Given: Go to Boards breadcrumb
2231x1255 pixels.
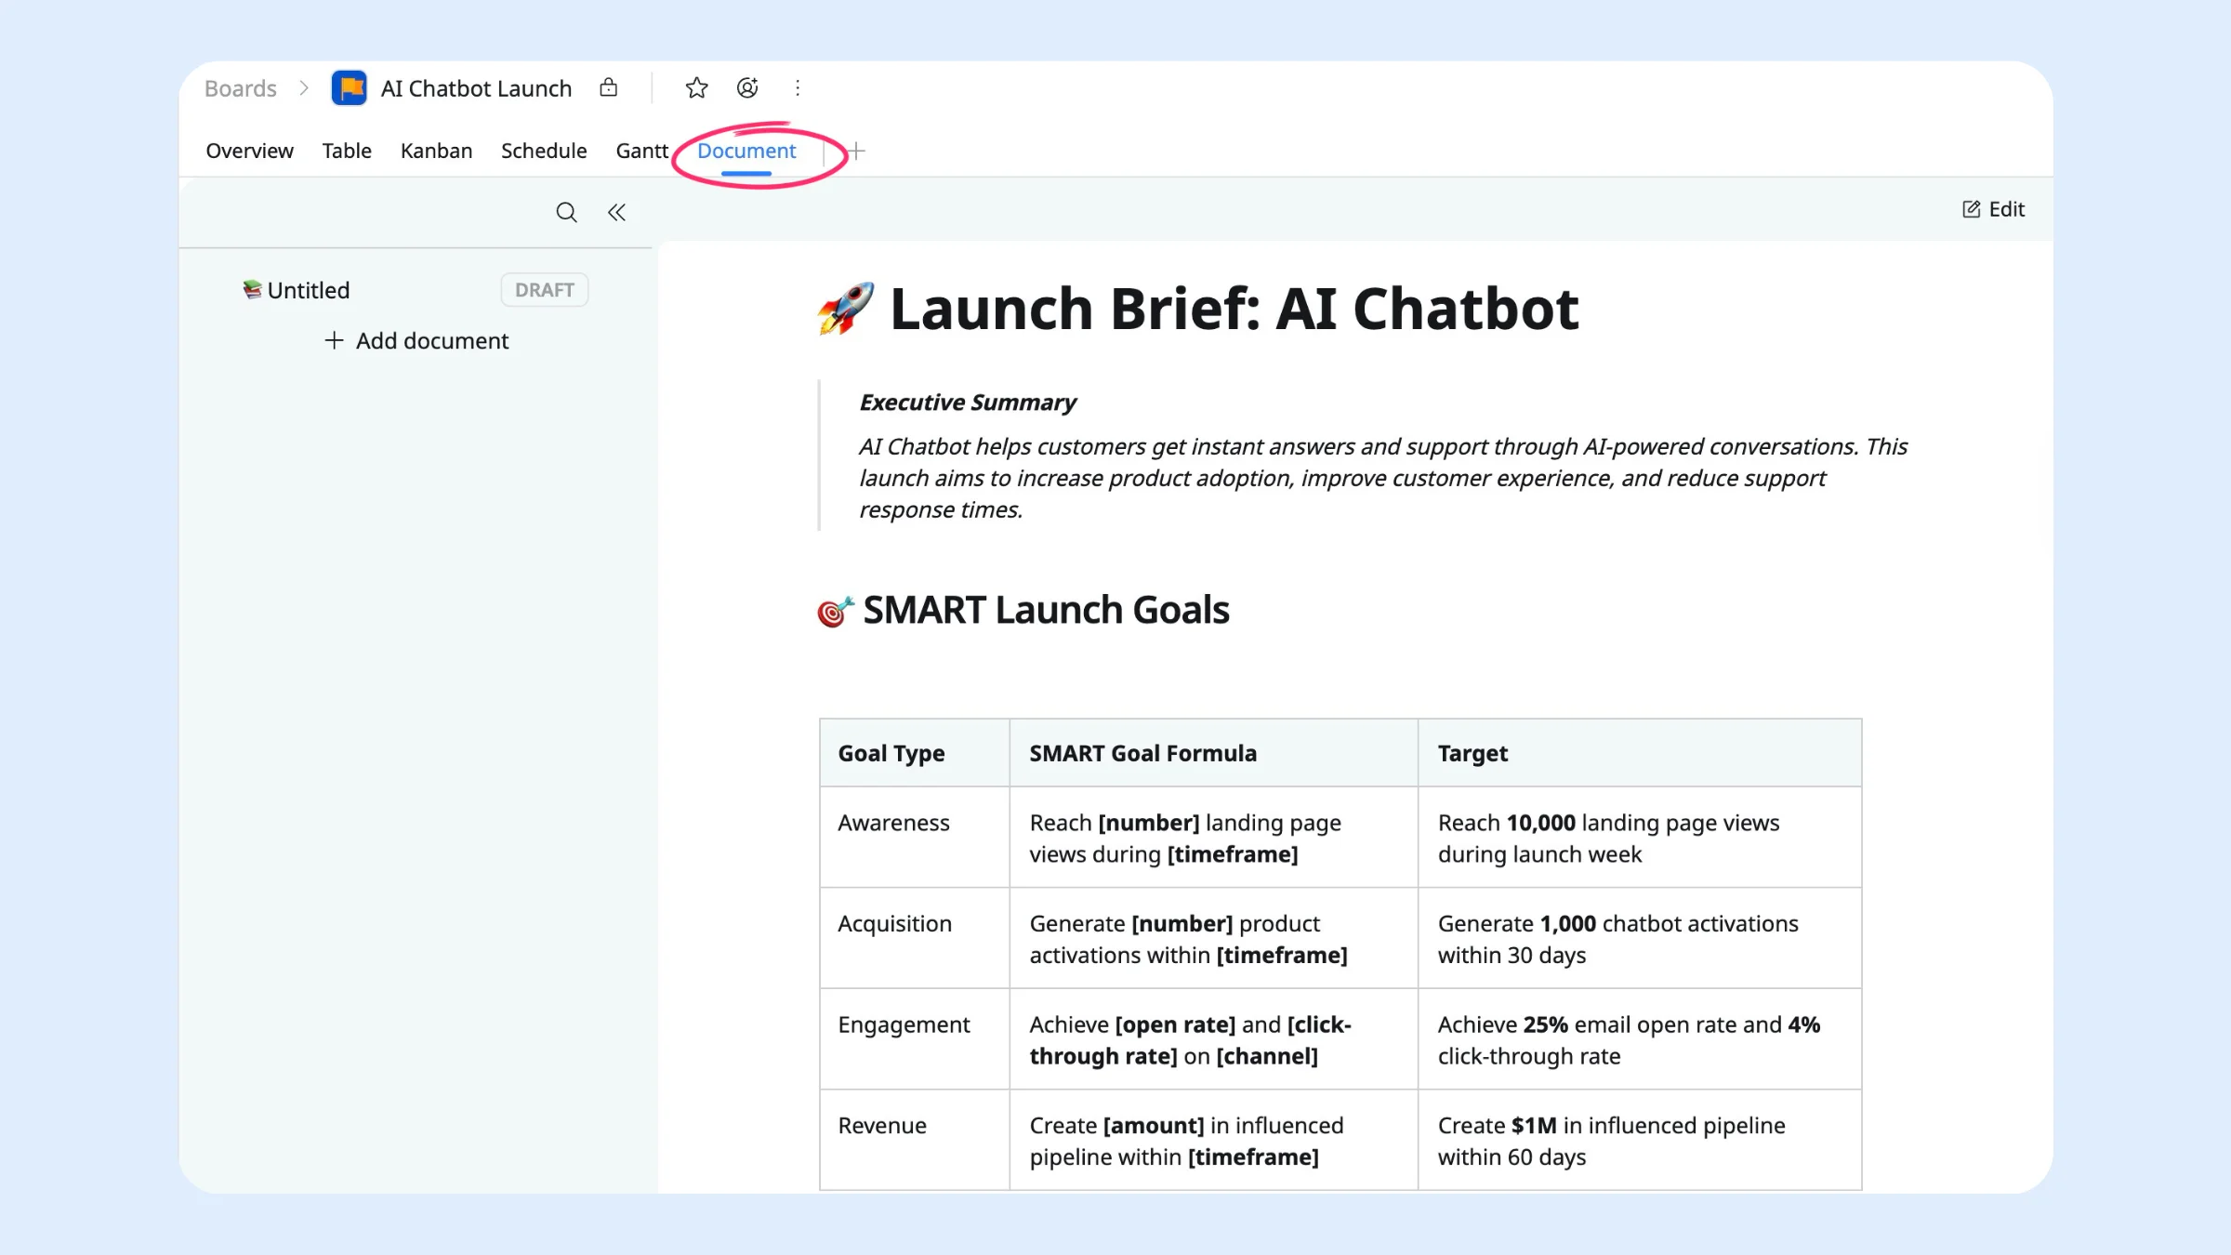Looking at the screenshot, I should click(x=241, y=88).
